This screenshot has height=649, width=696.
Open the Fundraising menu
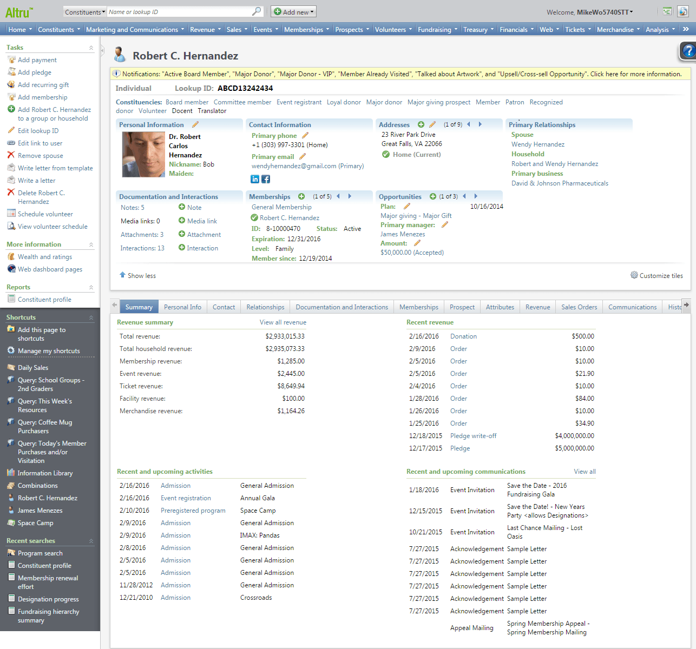coord(437,30)
